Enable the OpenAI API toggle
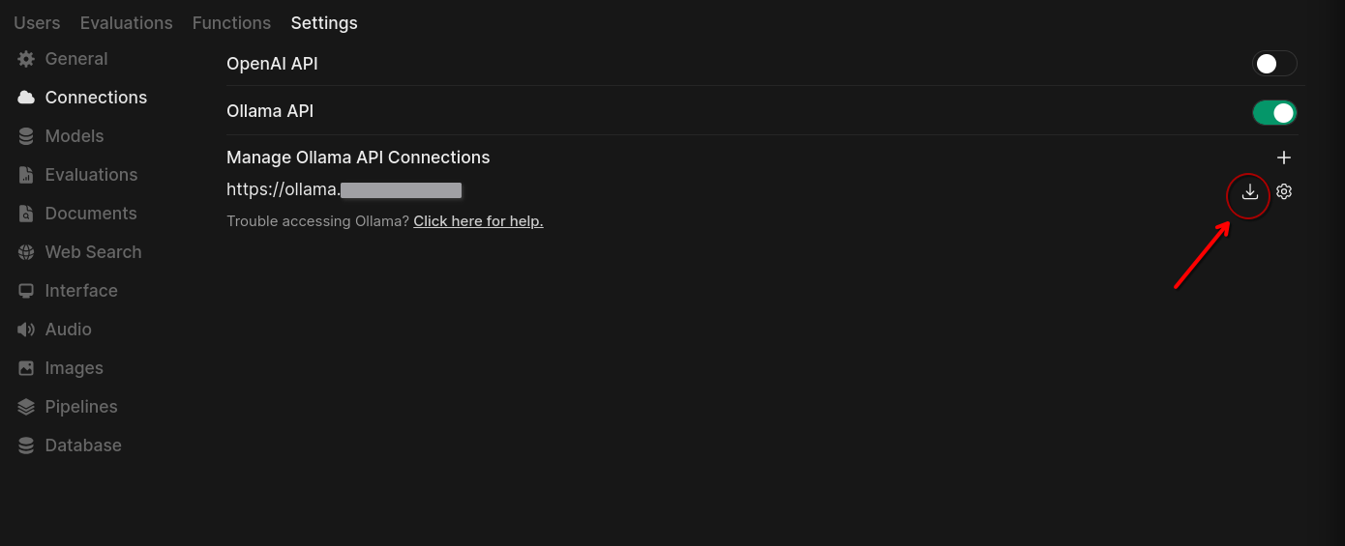The image size is (1345, 546). (x=1274, y=64)
